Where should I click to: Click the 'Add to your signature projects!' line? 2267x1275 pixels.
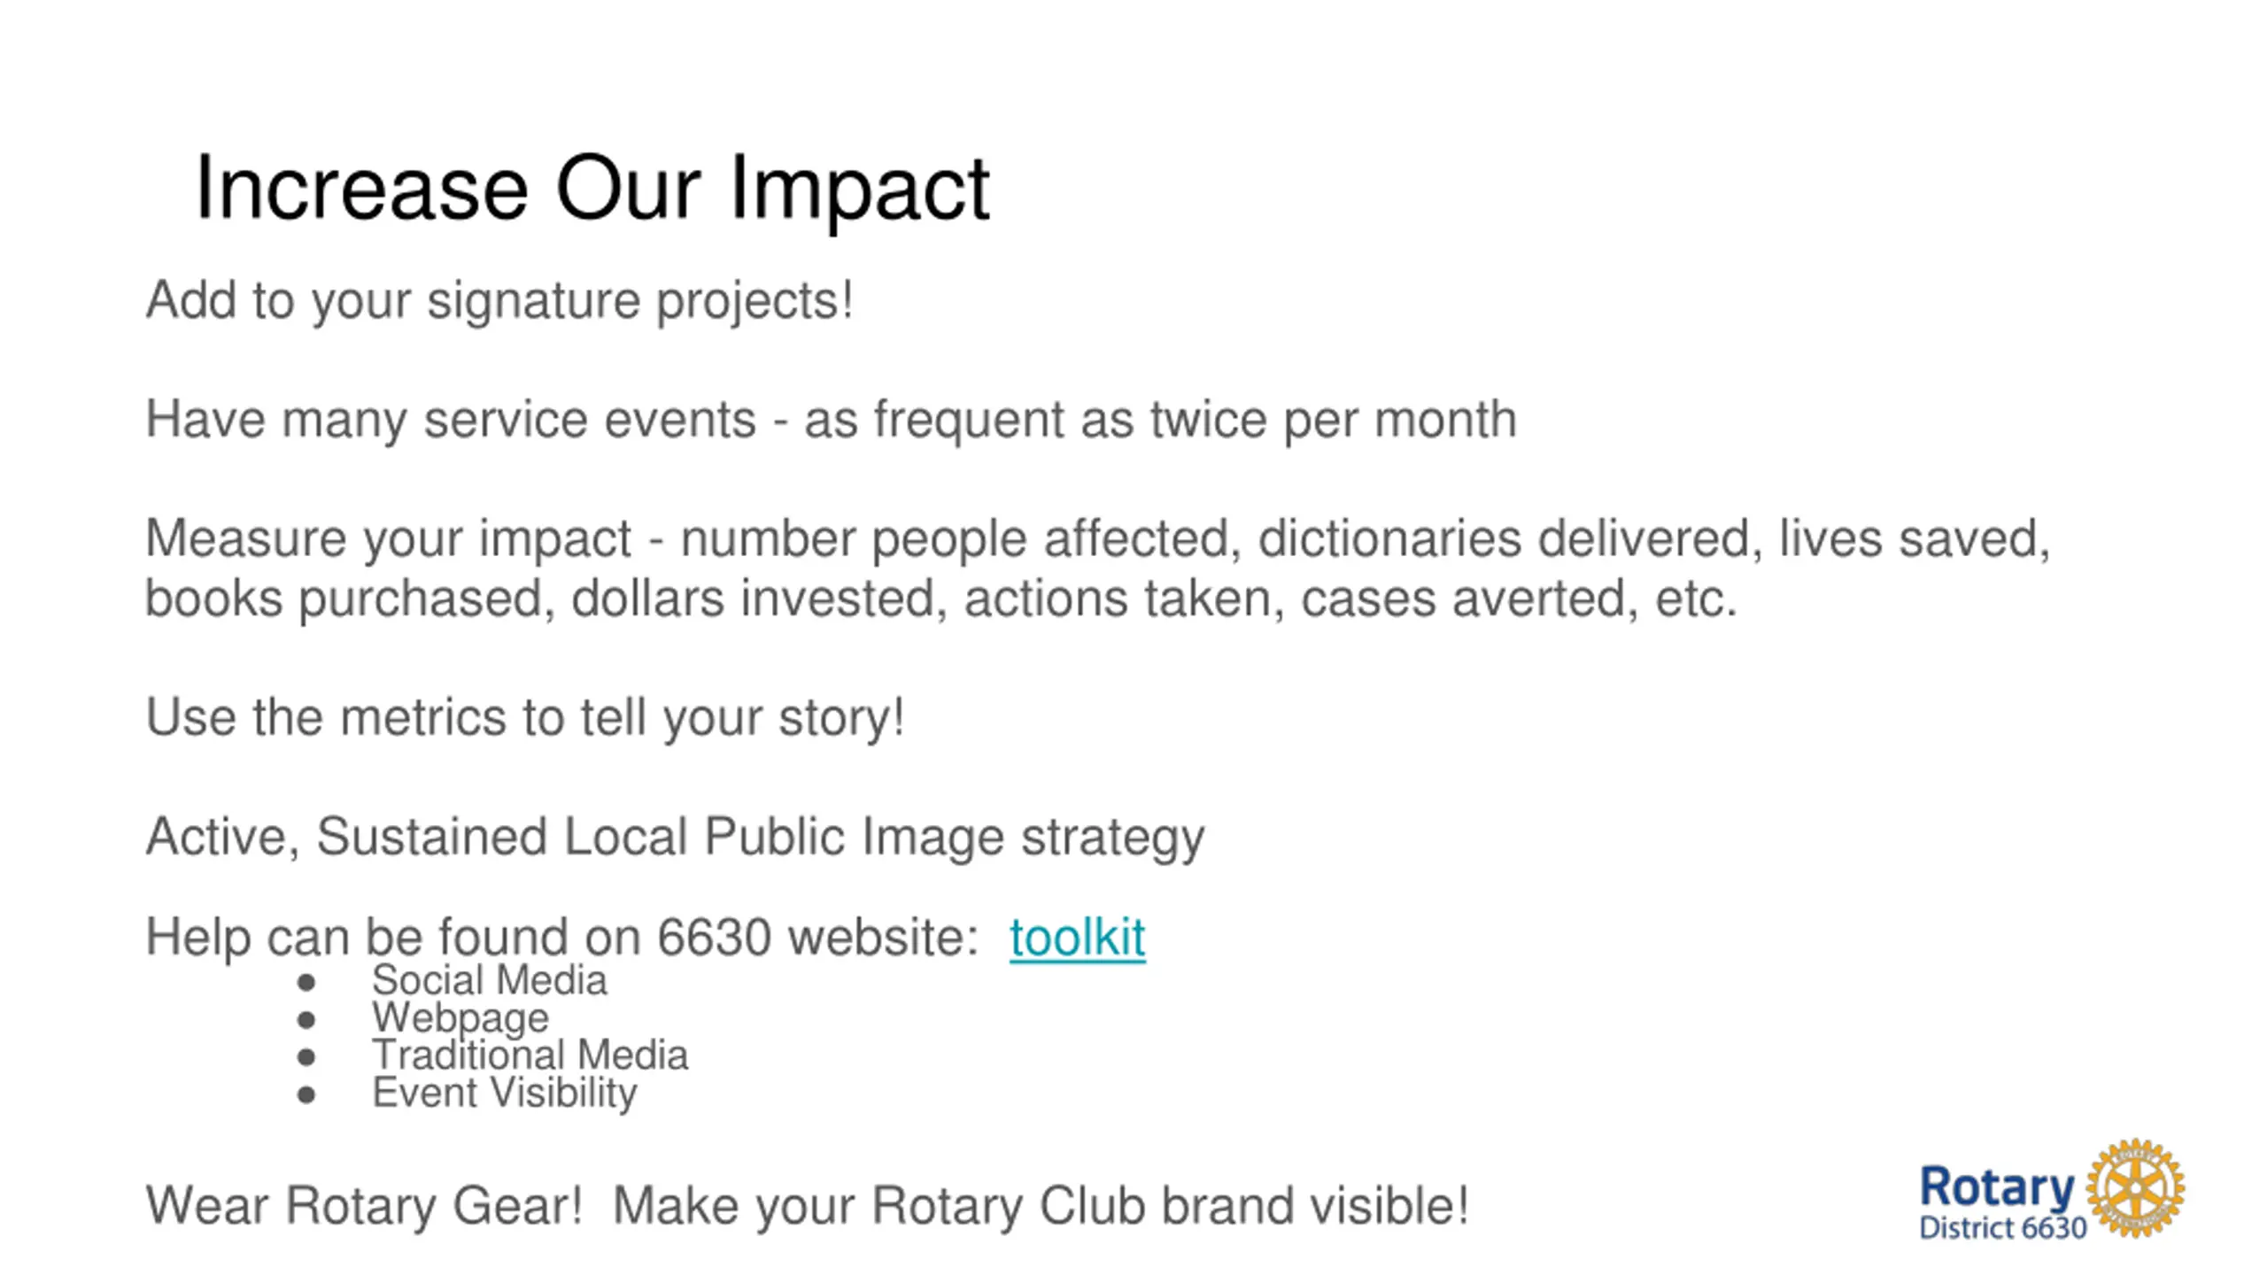pos(499,301)
